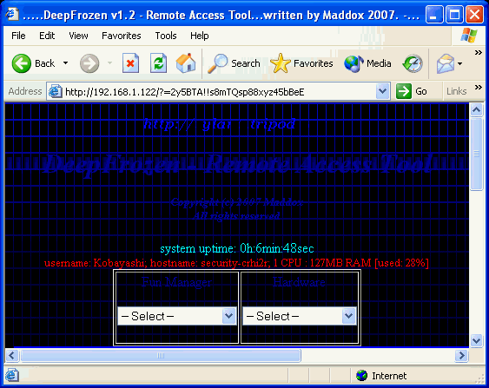Open the Hardware Select dropdown

click(x=300, y=316)
